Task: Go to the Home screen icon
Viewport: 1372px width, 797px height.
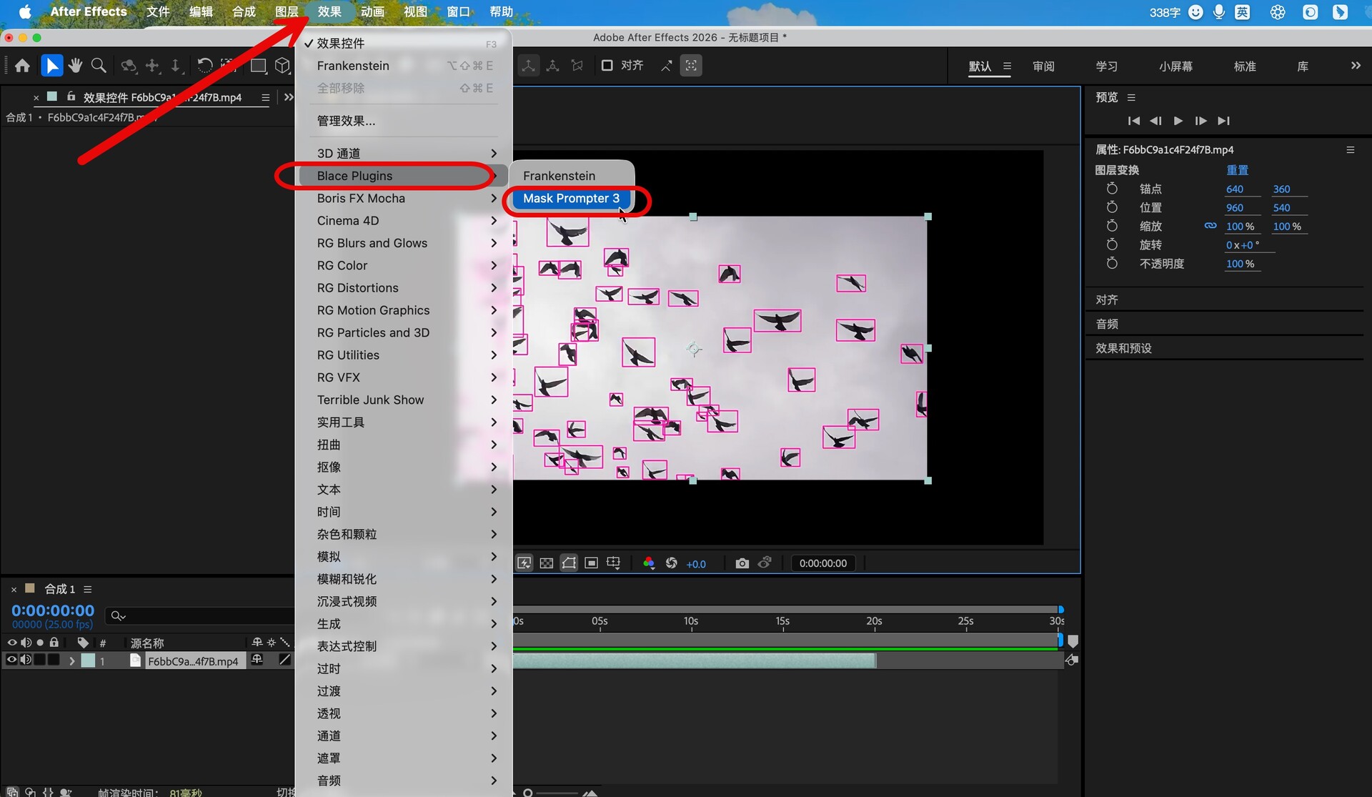Action: pos(22,66)
